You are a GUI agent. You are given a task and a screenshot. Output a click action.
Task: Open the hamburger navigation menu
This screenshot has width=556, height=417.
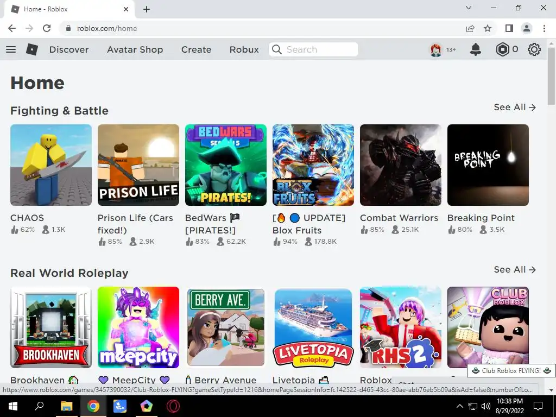(11, 49)
